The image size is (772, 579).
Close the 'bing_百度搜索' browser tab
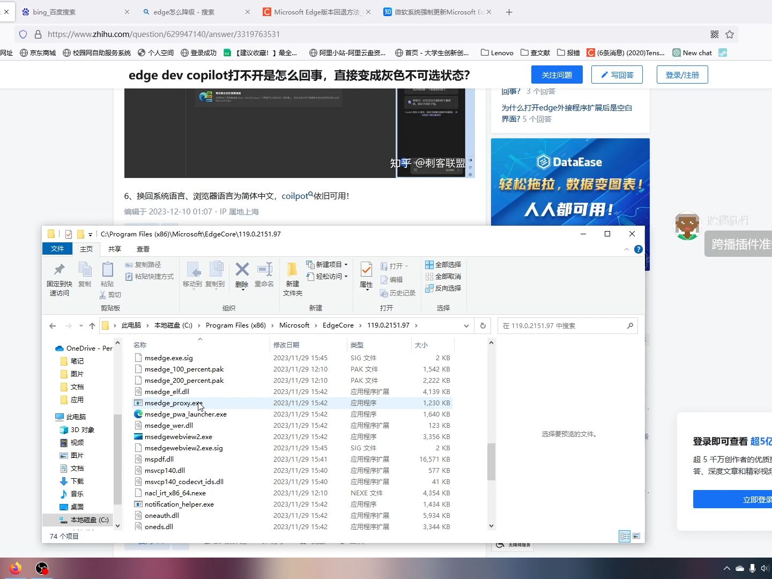tap(127, 12)
